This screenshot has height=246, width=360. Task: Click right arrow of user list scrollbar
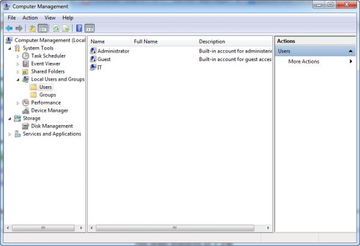[x=268, y=228]
